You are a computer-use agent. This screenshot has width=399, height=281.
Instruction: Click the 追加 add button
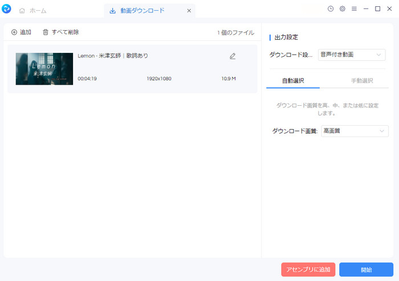click(21, 32)
